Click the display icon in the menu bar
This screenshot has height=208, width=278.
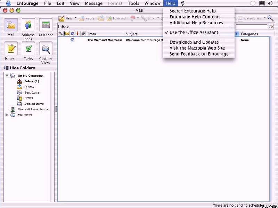[262, 3]
